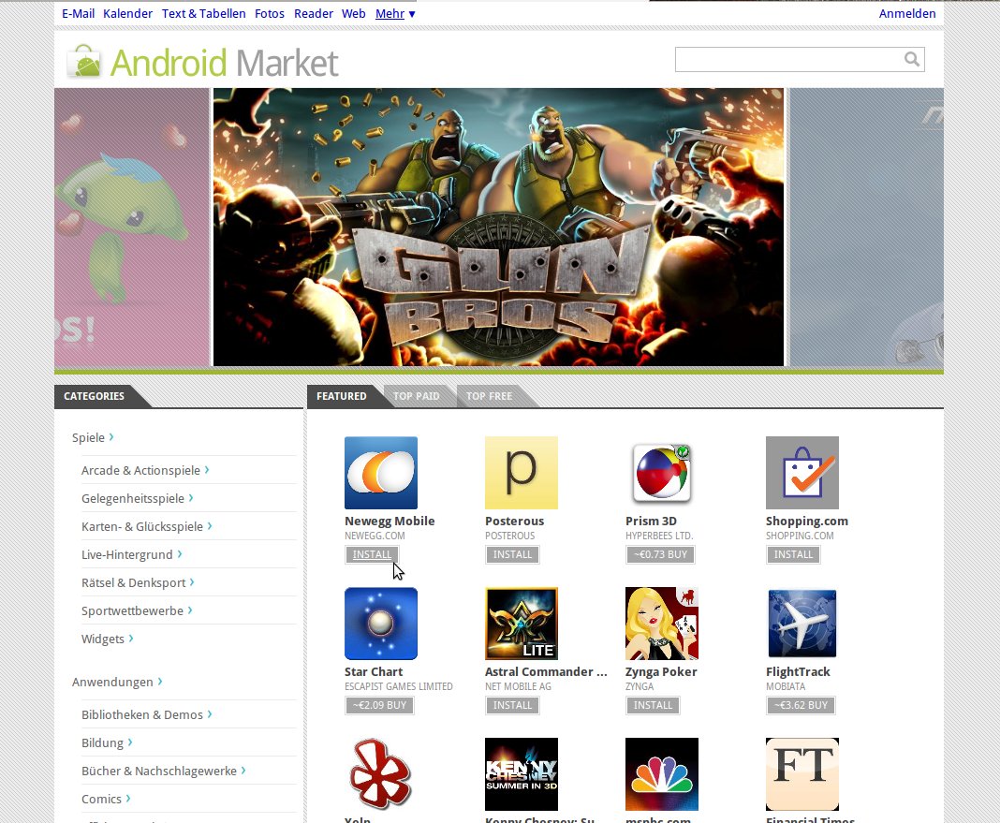Open Live-Hintergrund category

tap(131, 554)
